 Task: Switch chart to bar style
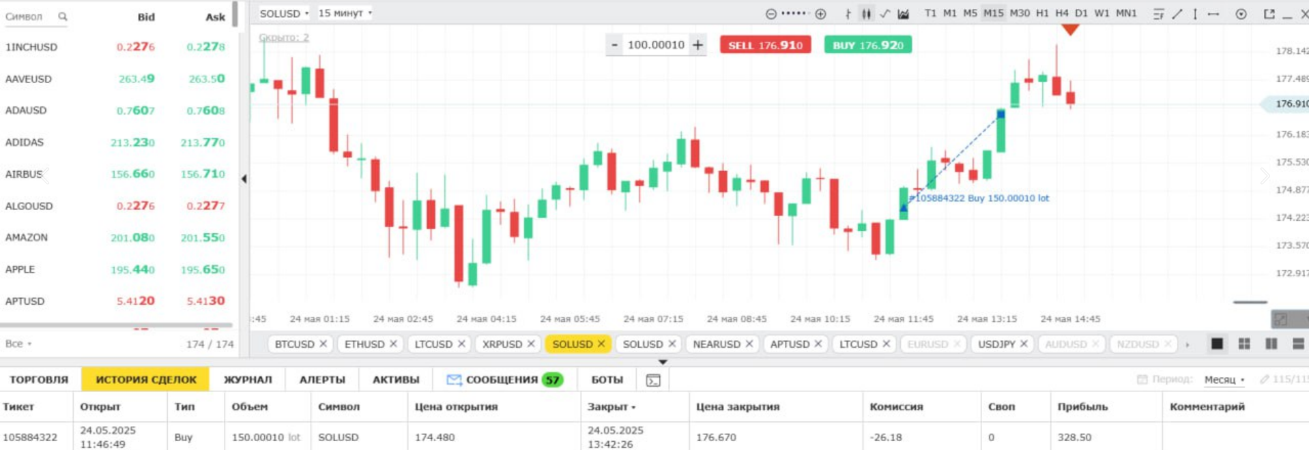[848, 14]
